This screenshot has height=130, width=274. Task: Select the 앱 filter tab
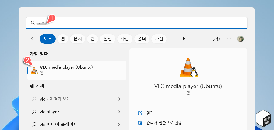point(63,39)
